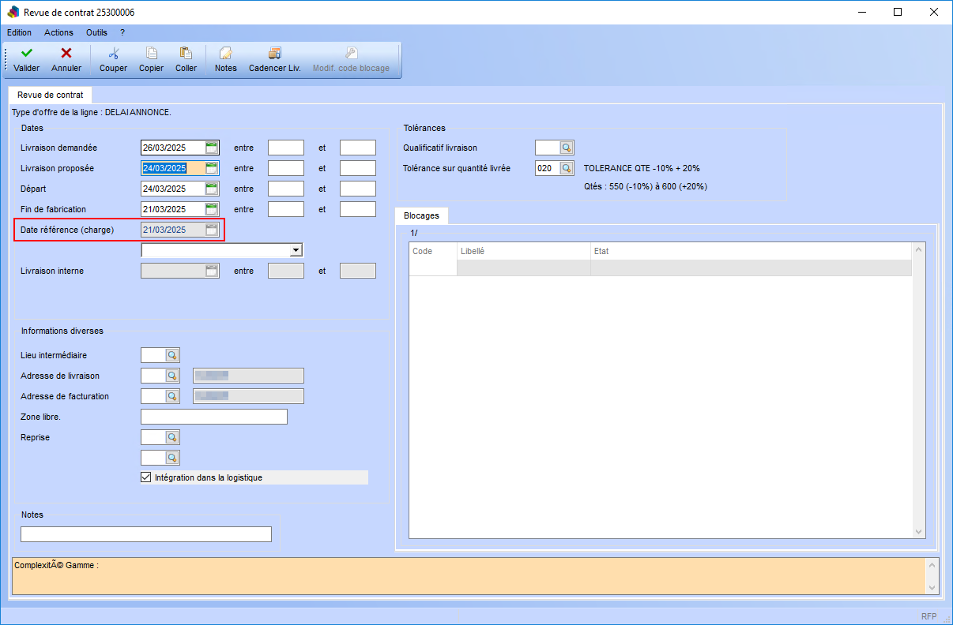The height and width of the screenshot is (625, 953).
Task: Open lookup for Tolérance sur quantité livrée
Action: pos(566,168)
